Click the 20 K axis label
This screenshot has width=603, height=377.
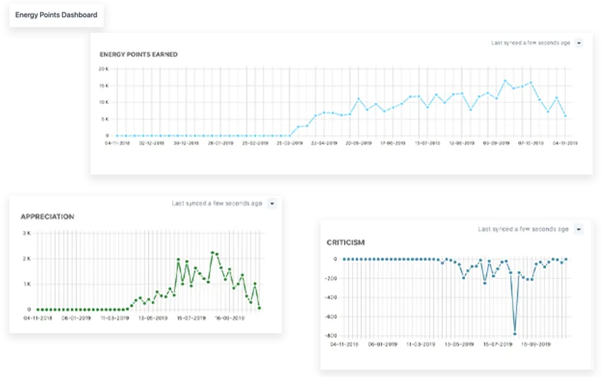pos(103,69)
